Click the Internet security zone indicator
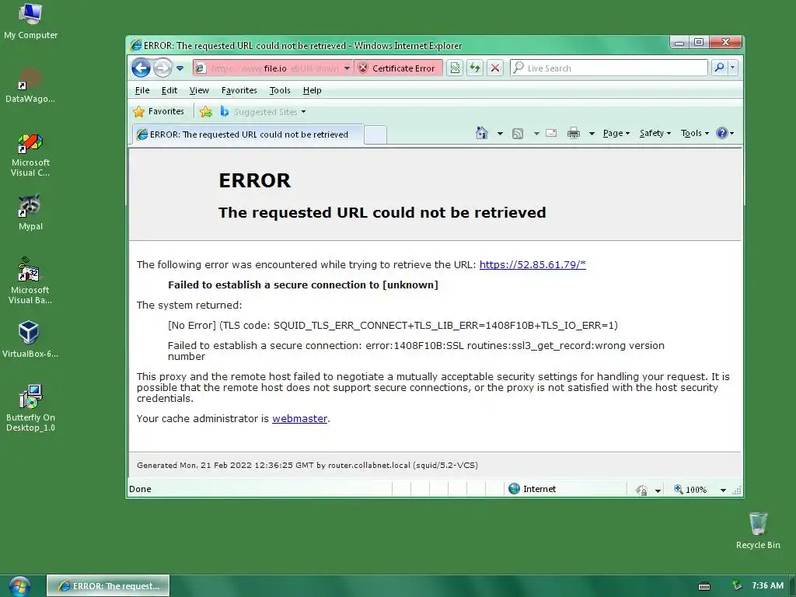 [x=532, y=489]
